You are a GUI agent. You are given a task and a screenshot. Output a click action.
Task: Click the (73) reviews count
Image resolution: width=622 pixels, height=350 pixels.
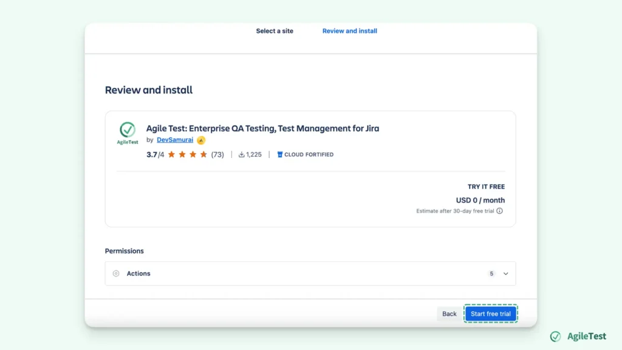[217, 155]
